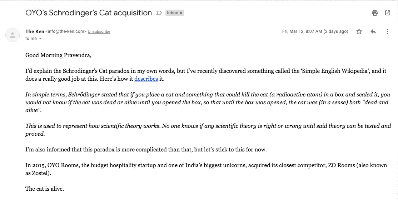Open the email in a new window
Viewport: 398px width, 200px height.
coord(388,13)
